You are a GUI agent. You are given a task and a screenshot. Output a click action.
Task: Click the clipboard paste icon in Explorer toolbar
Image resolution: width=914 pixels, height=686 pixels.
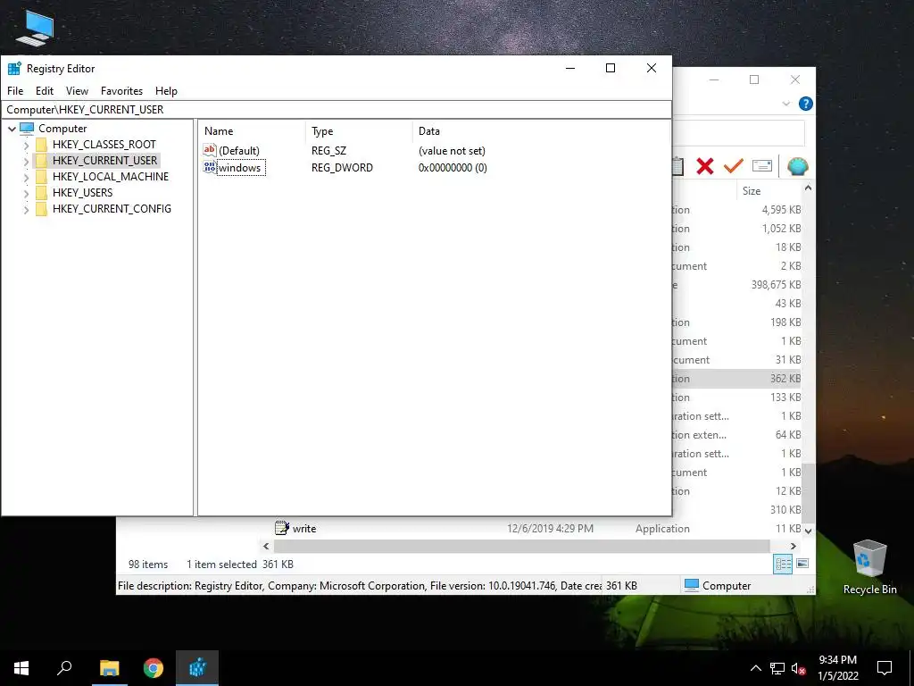(678, 166)
